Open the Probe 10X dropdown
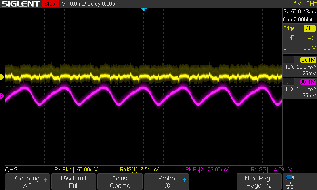Screen dimensions: 317x190 pos(166,182)
